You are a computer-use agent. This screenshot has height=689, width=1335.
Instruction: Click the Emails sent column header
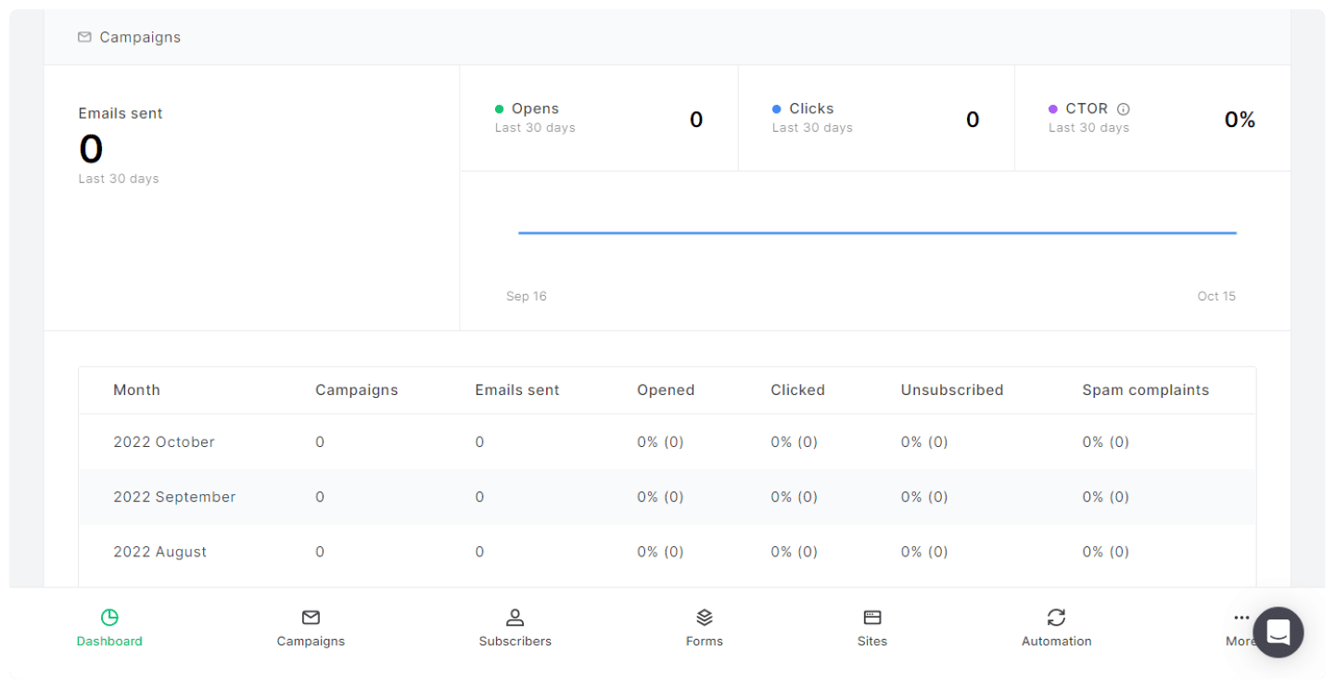(x=517, y=390)
